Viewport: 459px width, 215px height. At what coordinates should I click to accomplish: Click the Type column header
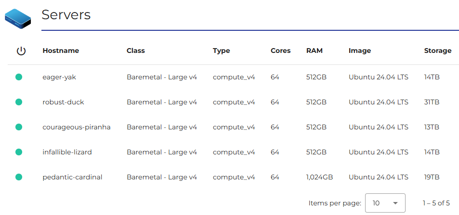[222, 51]
